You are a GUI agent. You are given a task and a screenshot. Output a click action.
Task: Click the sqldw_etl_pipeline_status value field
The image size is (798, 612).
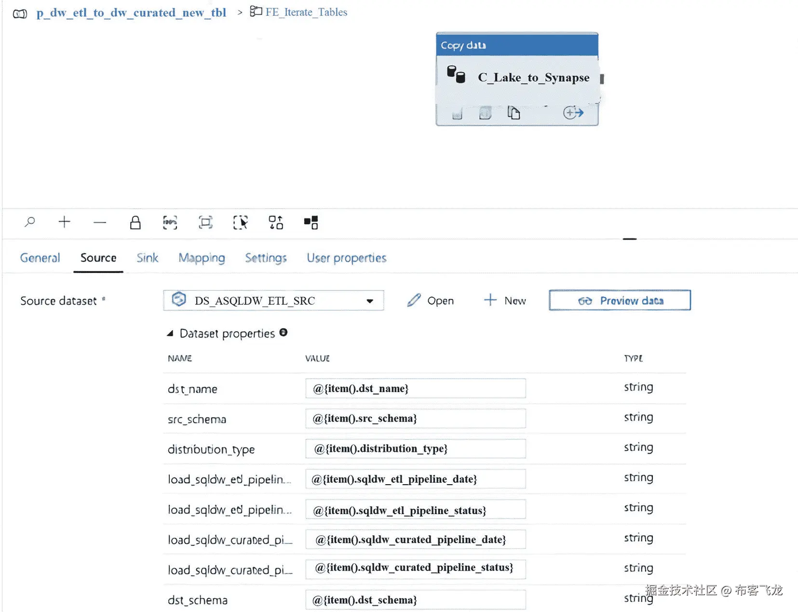point(415,510)
